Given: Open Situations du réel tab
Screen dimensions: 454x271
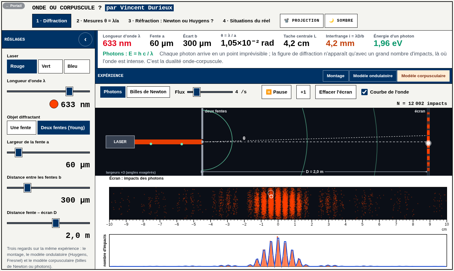Looking at the screenshot, I should (x=247, y=21).
